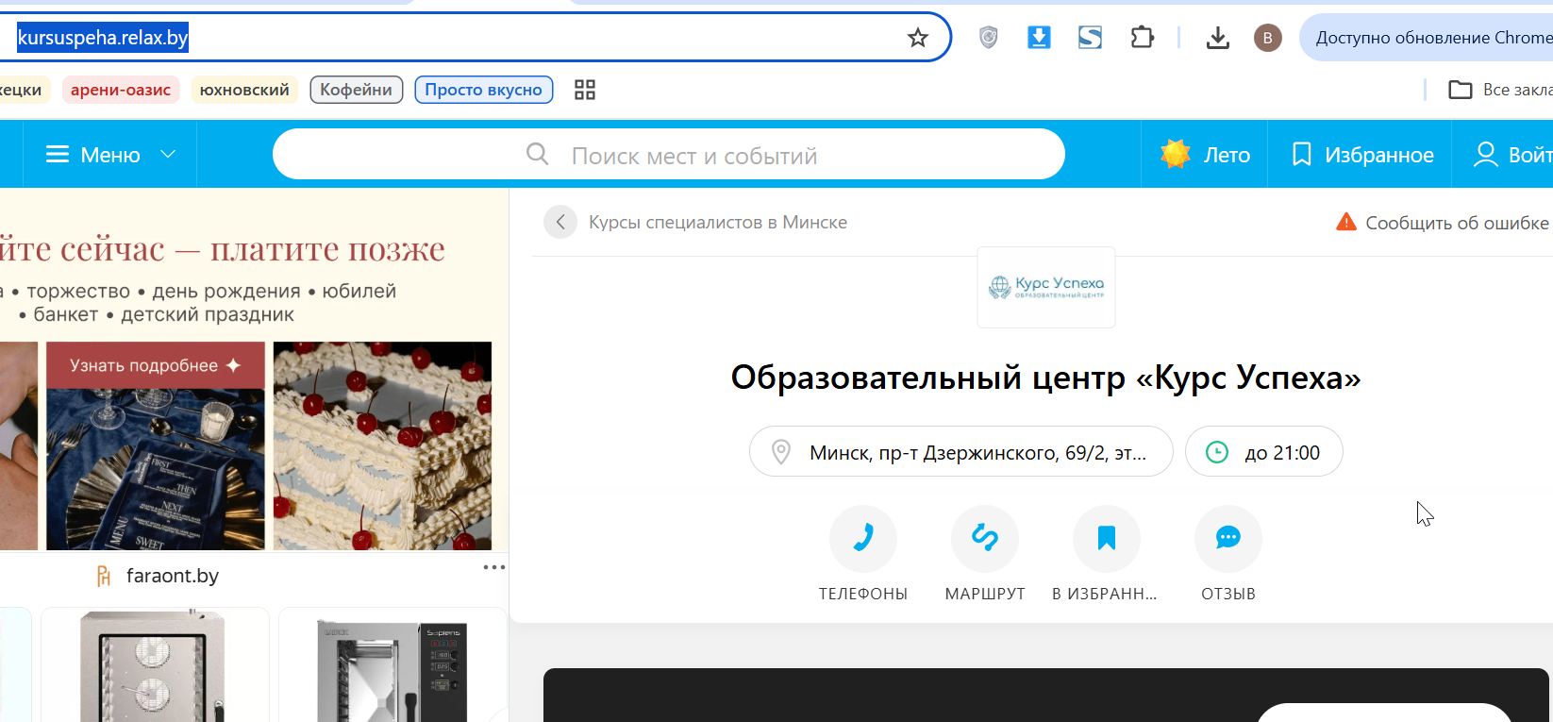The image size is (1553, 722).
Task: Open the tab groups grid icon
Action: click(x=585, y=90)
